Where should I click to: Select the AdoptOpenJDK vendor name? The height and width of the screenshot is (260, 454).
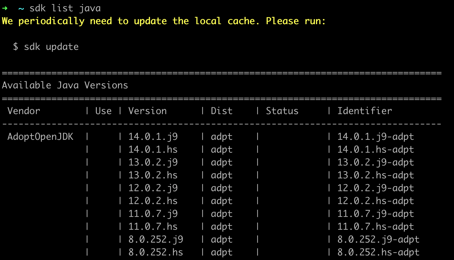(40, 136)
